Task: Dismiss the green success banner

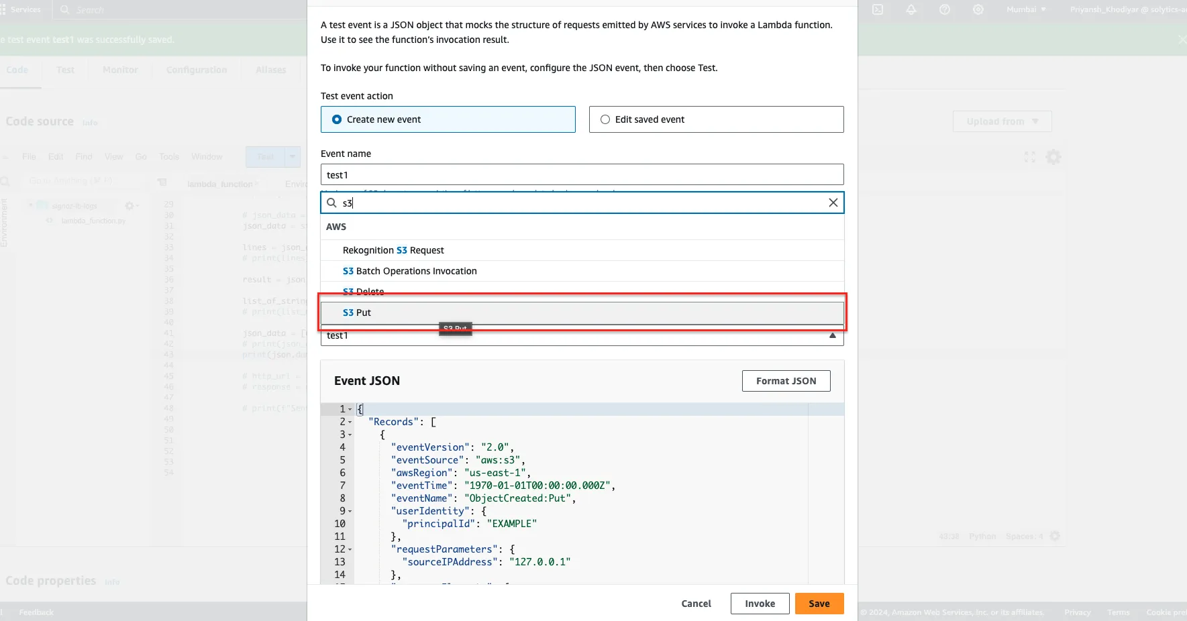Action: pyautogui.click(x=1182, y=40)
